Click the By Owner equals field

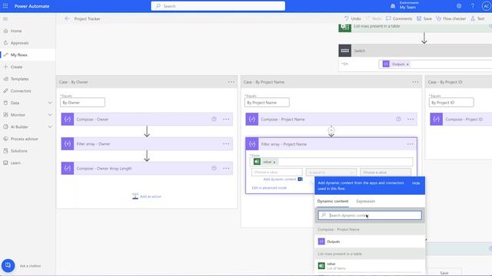click(82, 102)
